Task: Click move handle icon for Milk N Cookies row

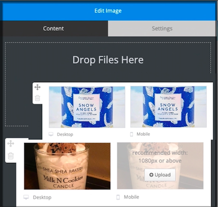Action: (x=11, y=143)
